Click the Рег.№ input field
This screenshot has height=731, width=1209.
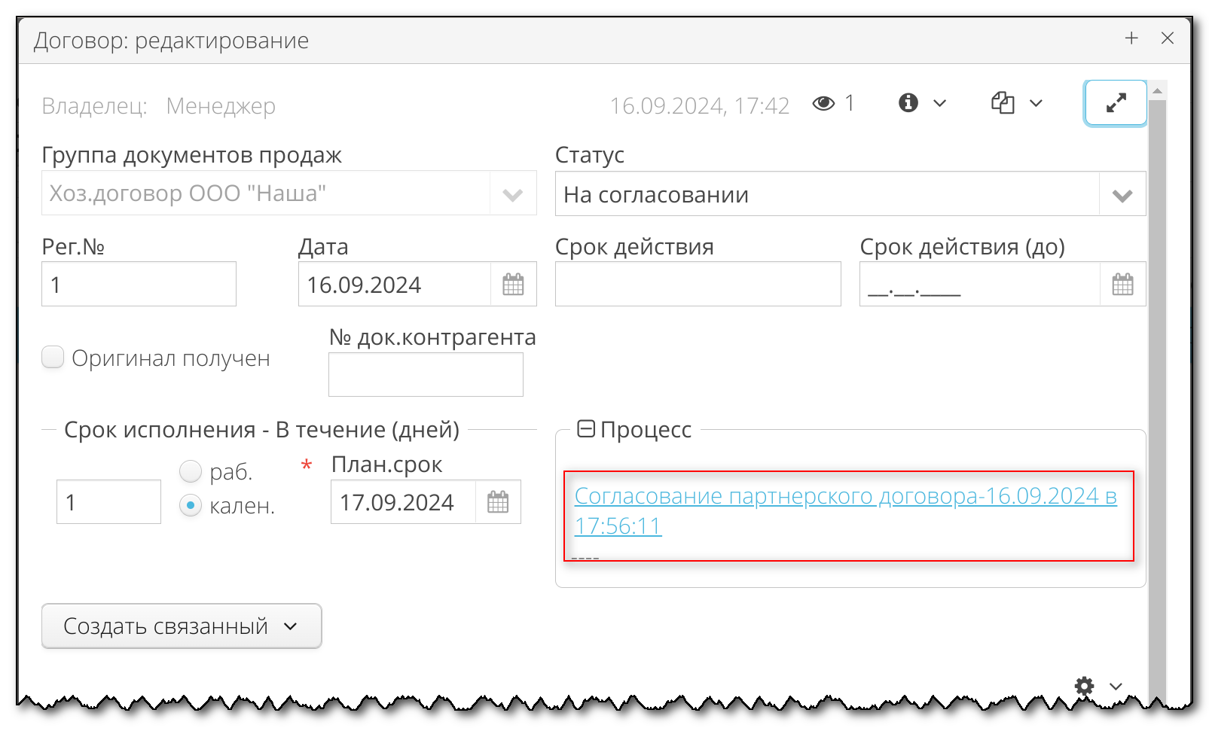click(x=139, y=285)
